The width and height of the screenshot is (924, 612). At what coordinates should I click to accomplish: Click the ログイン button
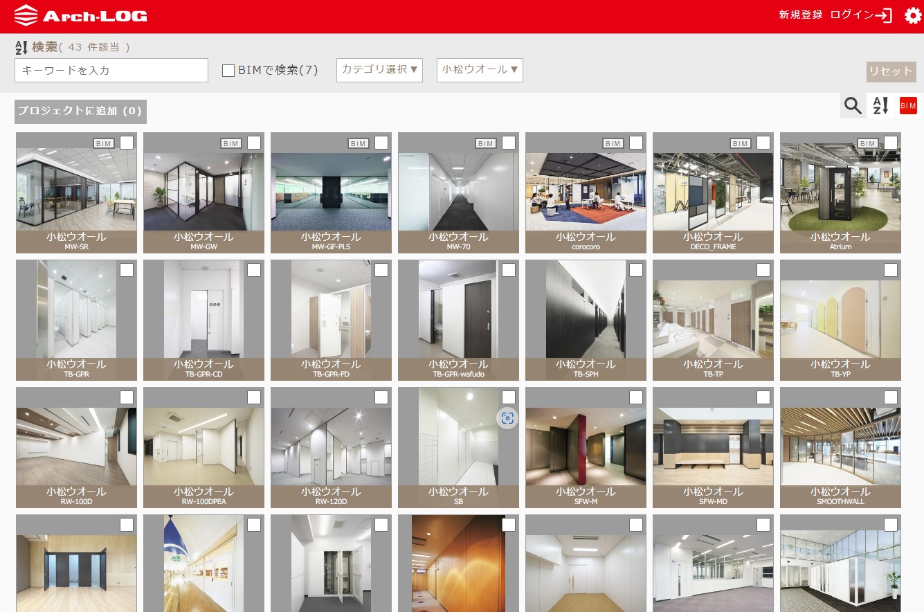click(861, 15)
